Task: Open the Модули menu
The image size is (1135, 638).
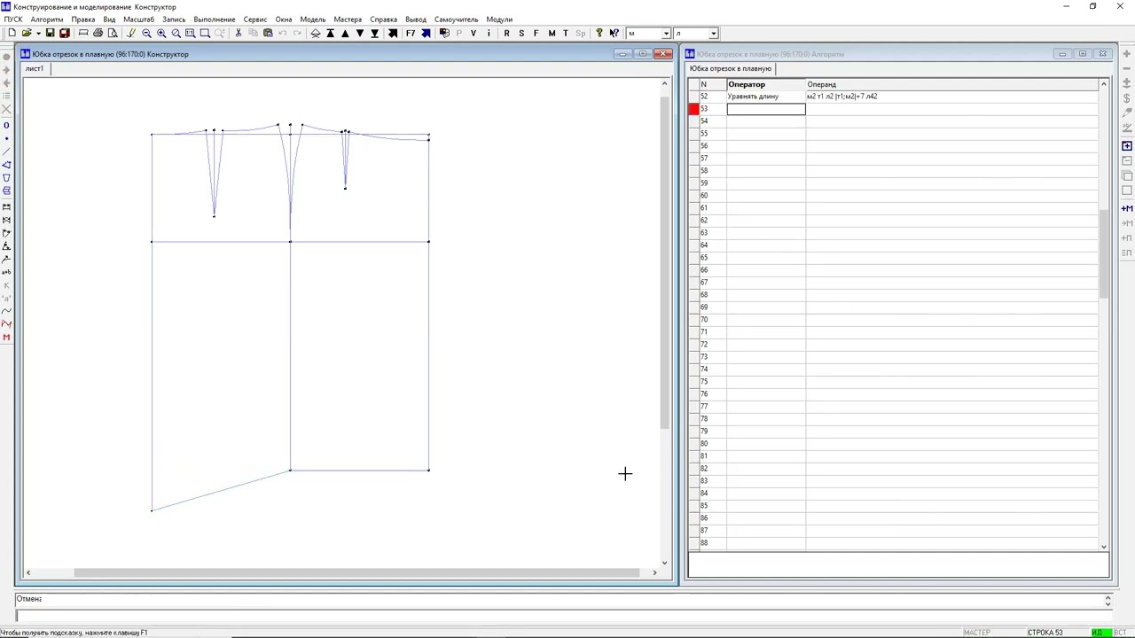Action: tap(499, 19)
